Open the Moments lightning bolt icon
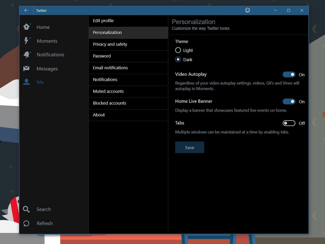Image resolution: width=325 pixels, height=244 pixels. 27,41
